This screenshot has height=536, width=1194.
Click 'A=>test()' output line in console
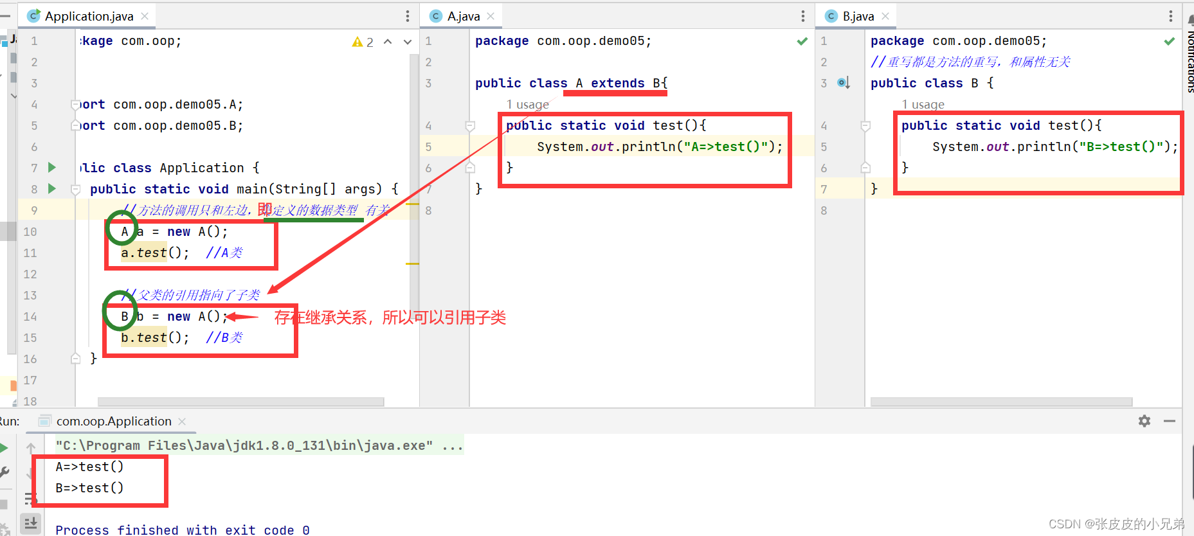tap(89, 467)
